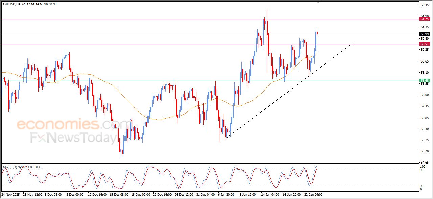Click the stochastic 20 level label
The width and height of the screenshot is (433, 199).
tap(423, 186)
